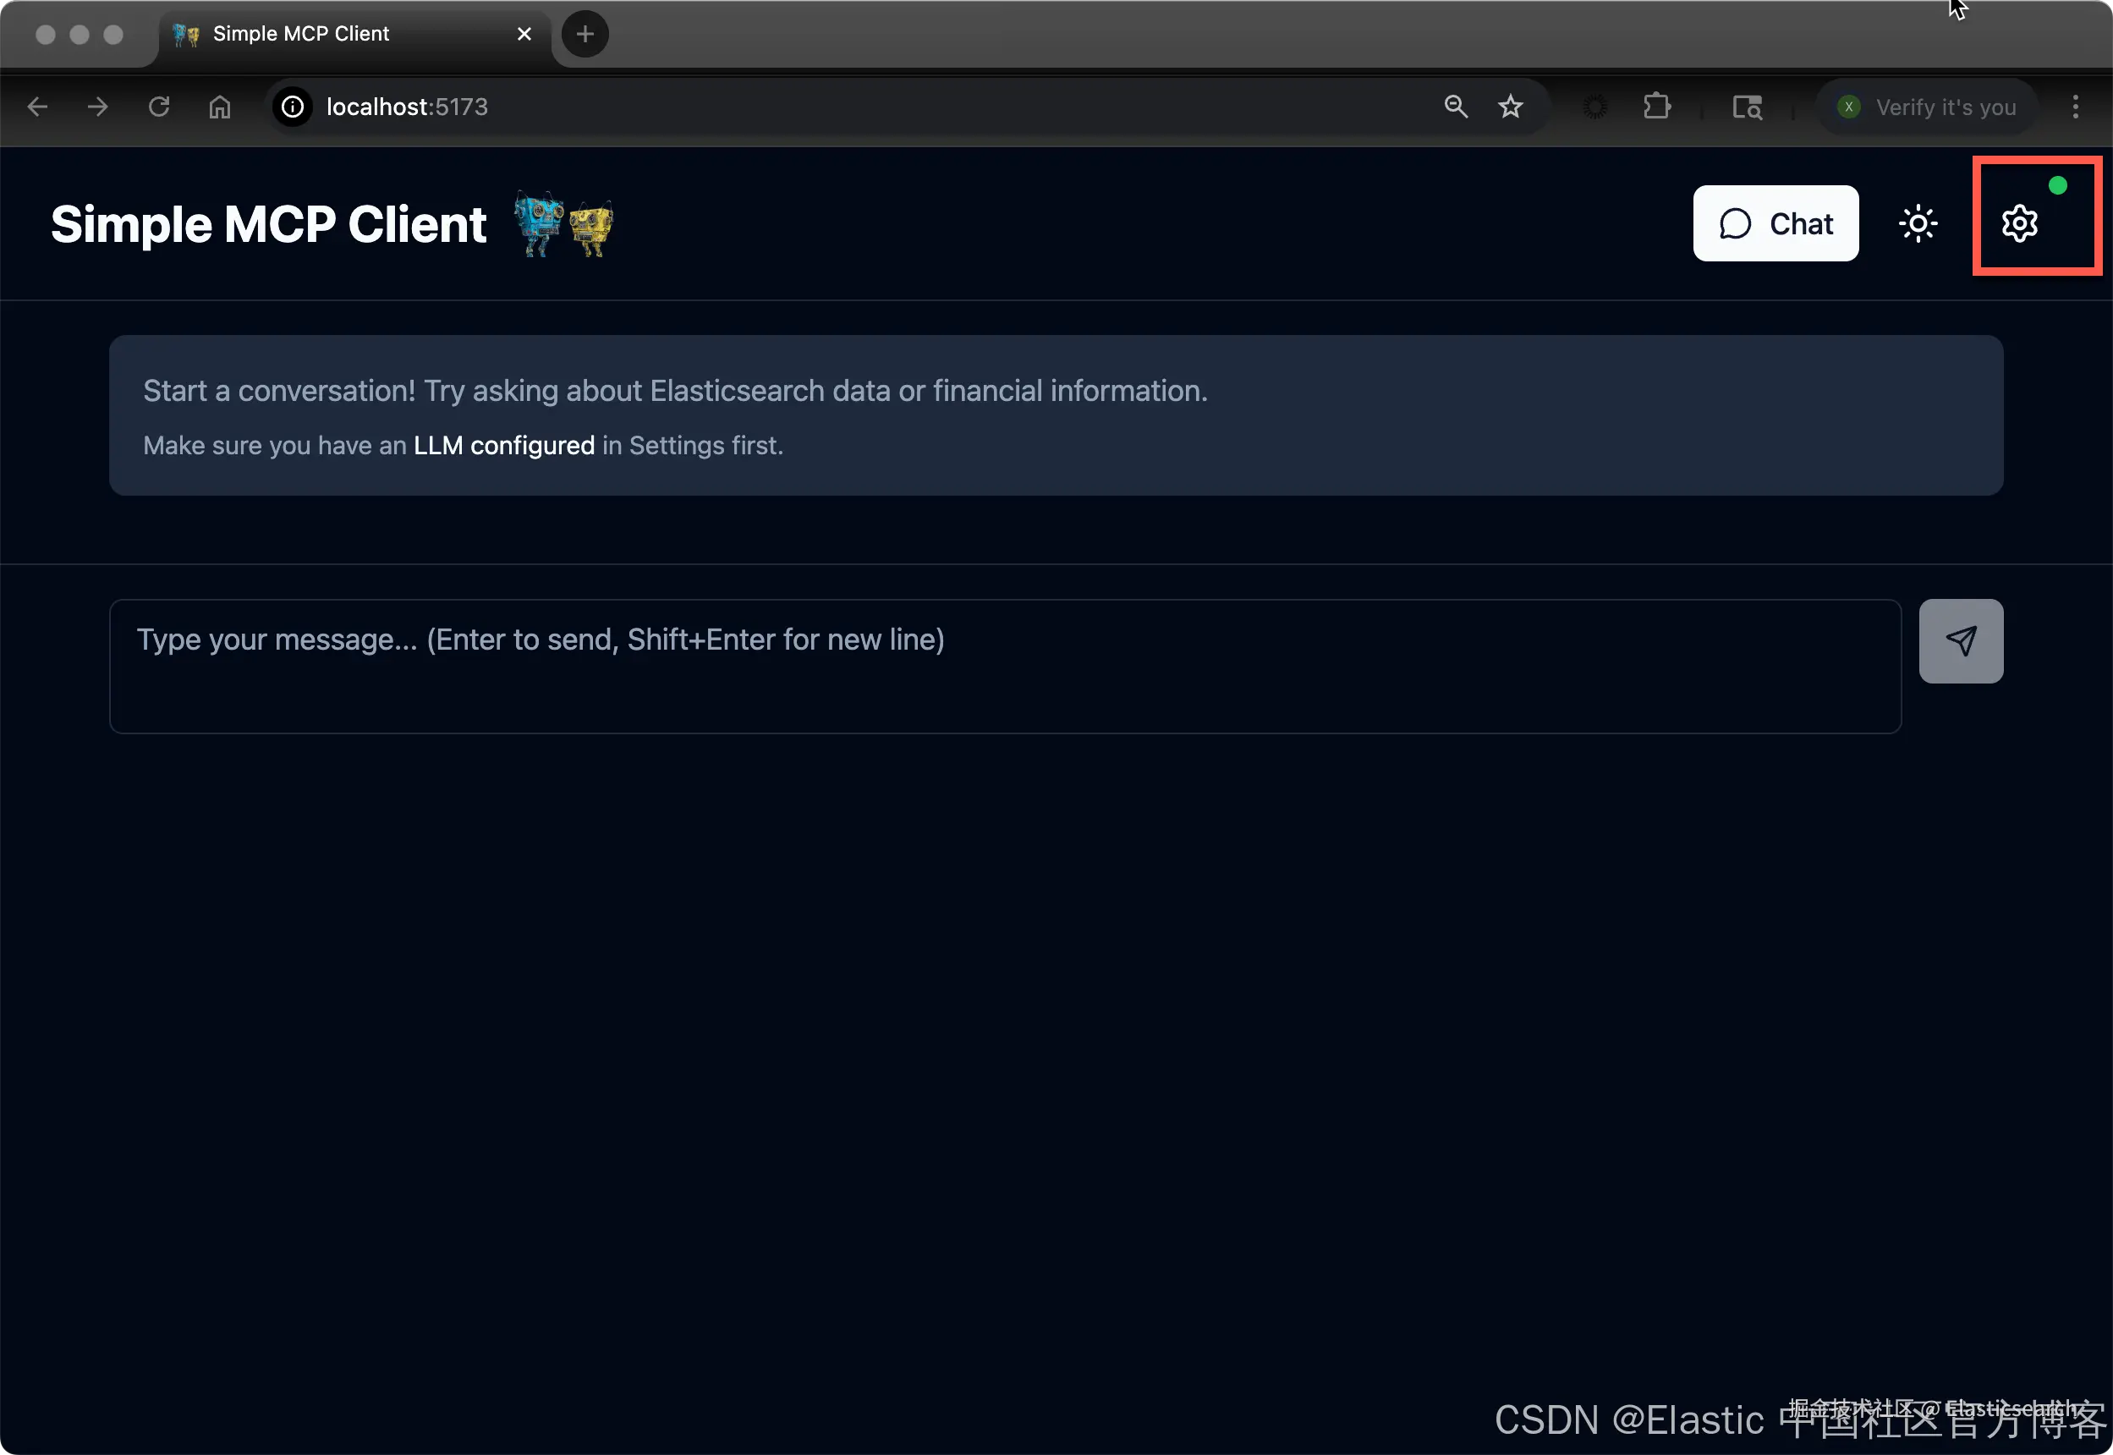Click the Chat button
2113x1455 pixels.
coord(1775,223)
